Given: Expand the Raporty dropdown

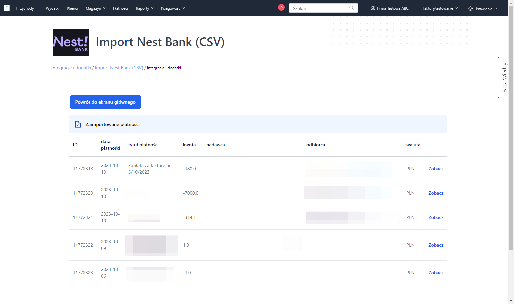Looking at the screenshot, I should (x=145, y=8).
